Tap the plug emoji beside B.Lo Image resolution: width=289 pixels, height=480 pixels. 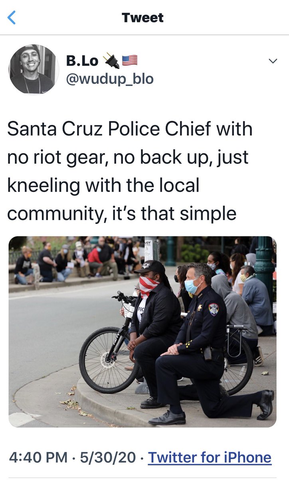111,61
